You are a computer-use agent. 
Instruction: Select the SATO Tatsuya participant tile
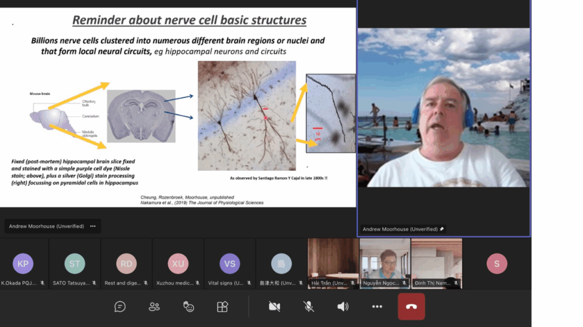(x=75, y=263)
